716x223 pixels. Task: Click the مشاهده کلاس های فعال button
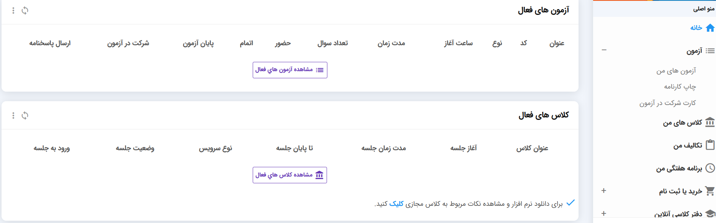coord(290,175)
